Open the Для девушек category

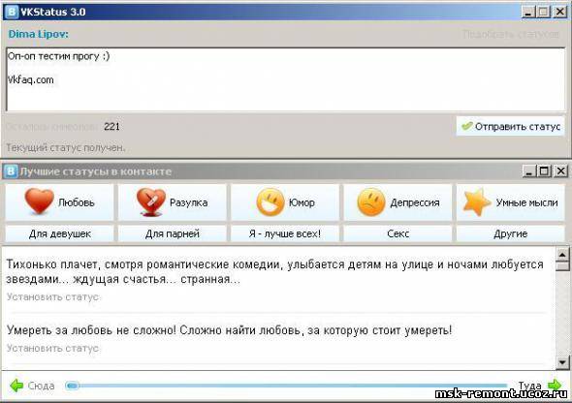click(59, 233)
